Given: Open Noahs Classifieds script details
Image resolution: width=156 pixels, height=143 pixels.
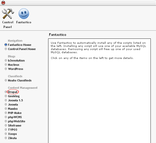Looking at the screenshot, I should 20,80.
